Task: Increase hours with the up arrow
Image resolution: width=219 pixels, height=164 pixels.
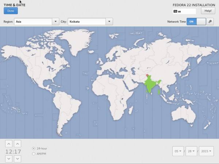Action: coord(9,144)
